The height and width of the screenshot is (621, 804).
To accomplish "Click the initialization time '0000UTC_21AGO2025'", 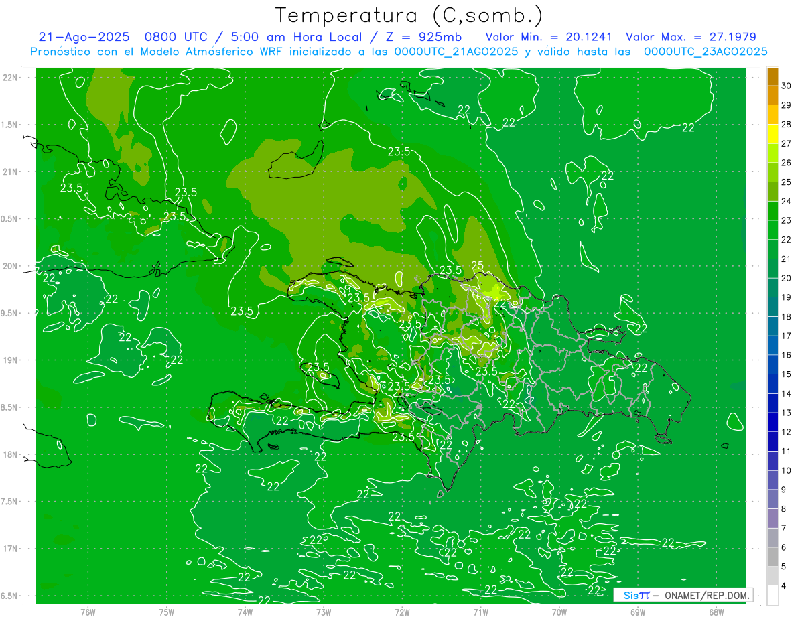I will [456, 52].
